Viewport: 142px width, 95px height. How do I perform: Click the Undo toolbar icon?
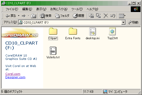point(113,16)
